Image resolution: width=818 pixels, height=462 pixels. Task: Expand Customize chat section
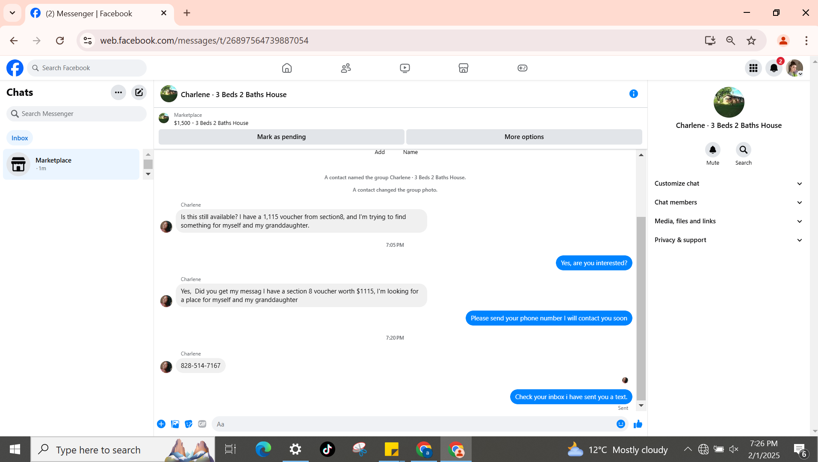click(x=728, y=184)
